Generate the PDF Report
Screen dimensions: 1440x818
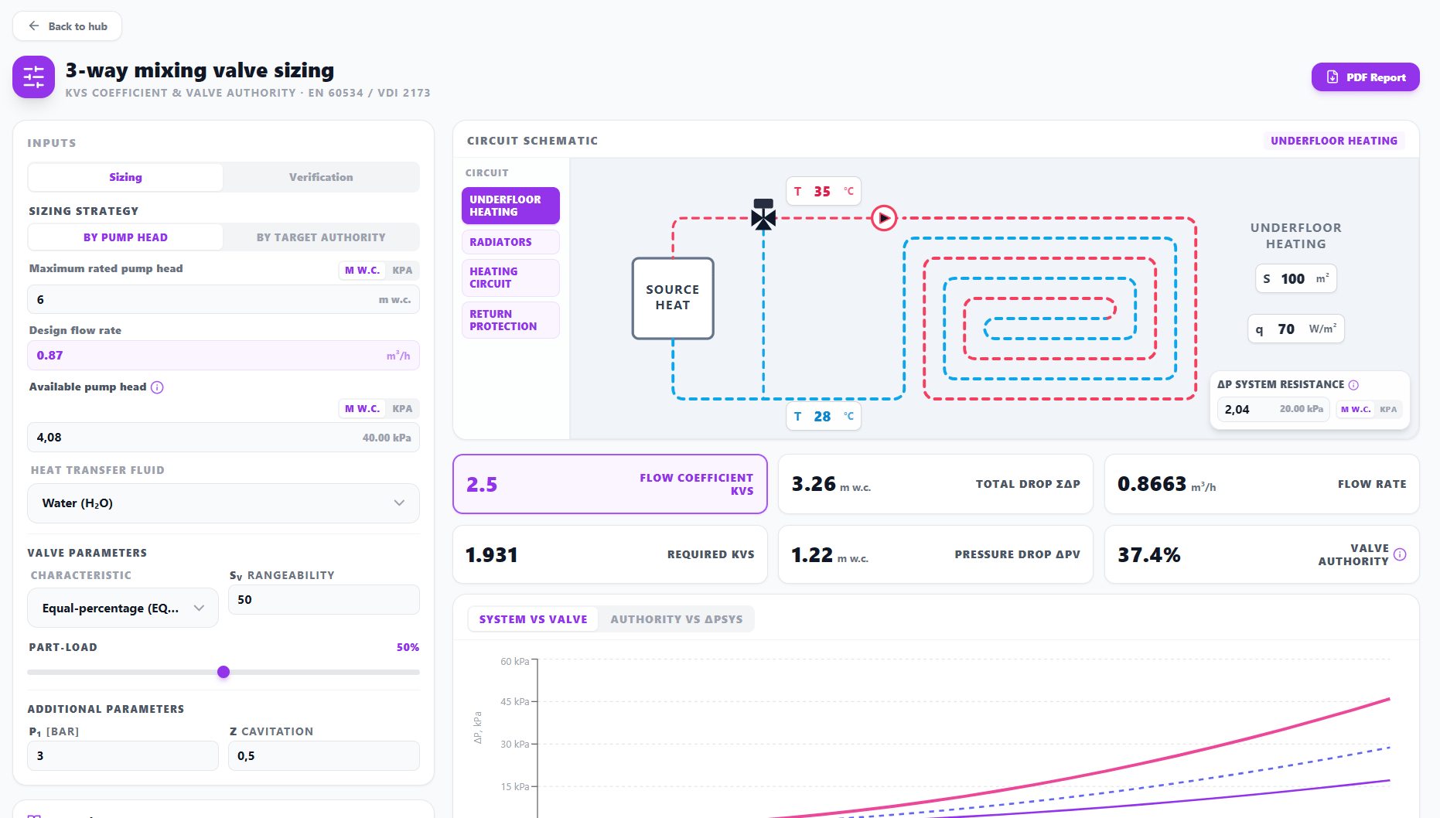pyautogui.click(x=1365, y=77)
